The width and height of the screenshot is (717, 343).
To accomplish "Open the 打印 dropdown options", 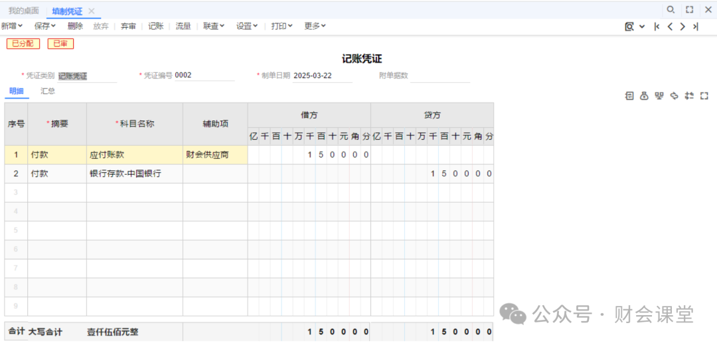I will (282, 26).
